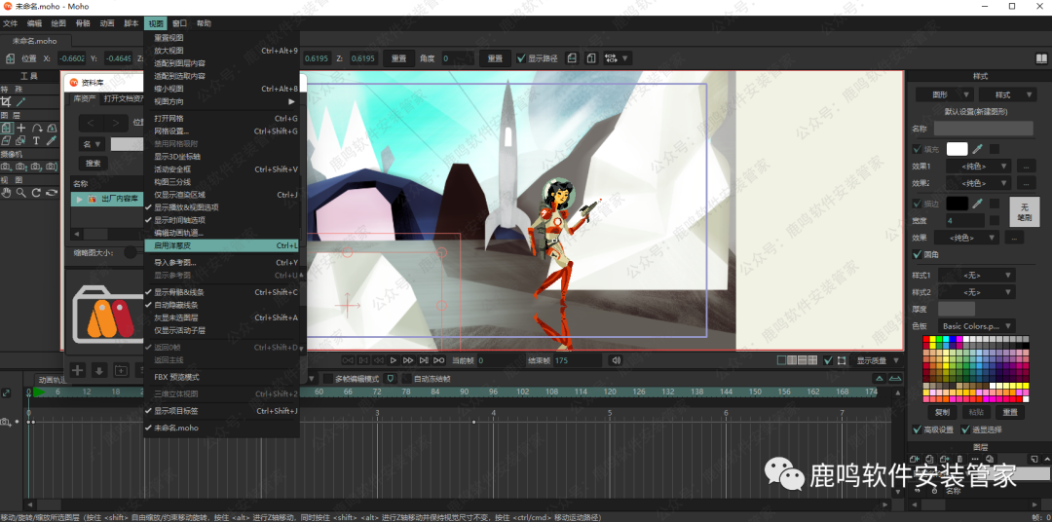Open the 窗口 menu in menu bar
Image resolution: width=1052 pixels, height=522 pixels.
179,22
